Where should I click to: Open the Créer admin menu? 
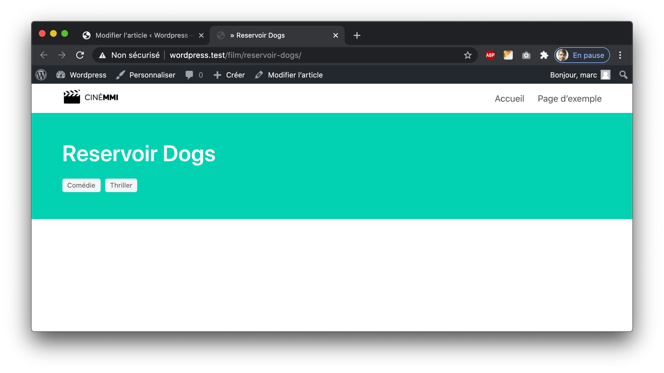229,75
